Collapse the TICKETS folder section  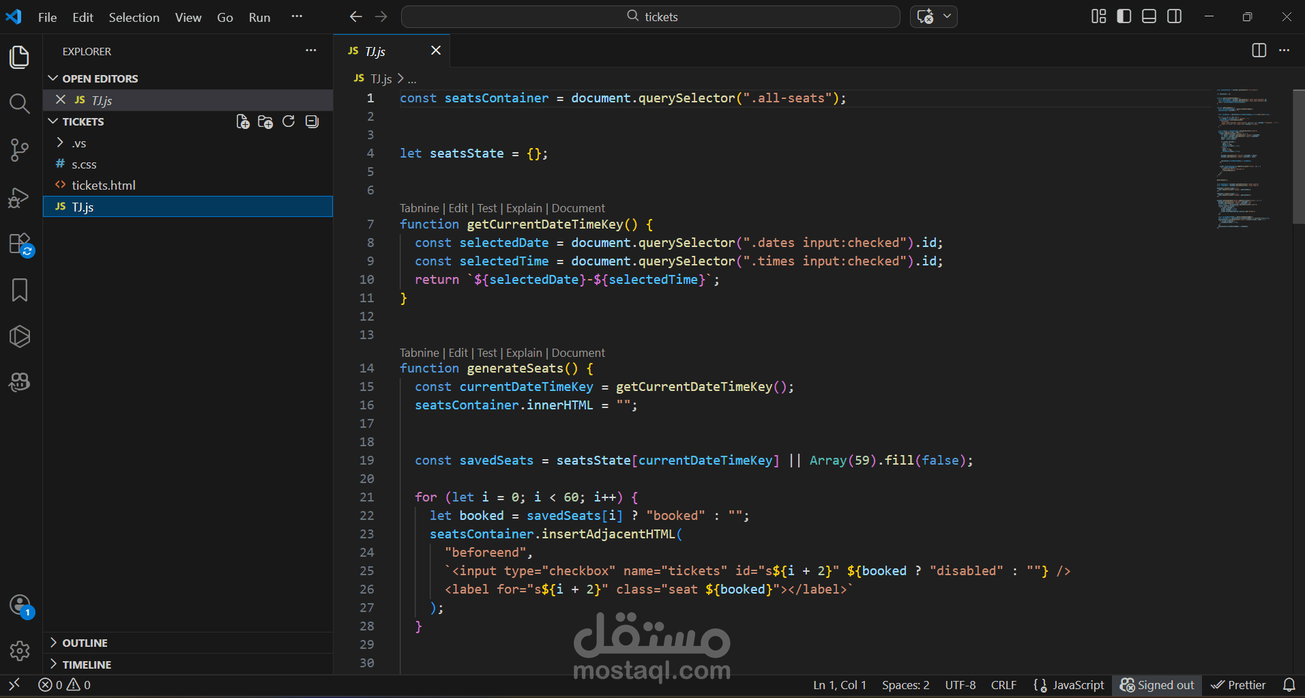pyautogui.click(x=53, y=121)
